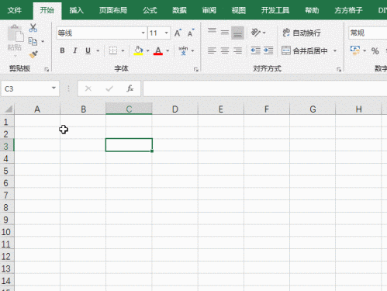Switch to 视图 View tab
This screenshot has width=387, height=291.
pyautogui.click(x=238, y=10)
